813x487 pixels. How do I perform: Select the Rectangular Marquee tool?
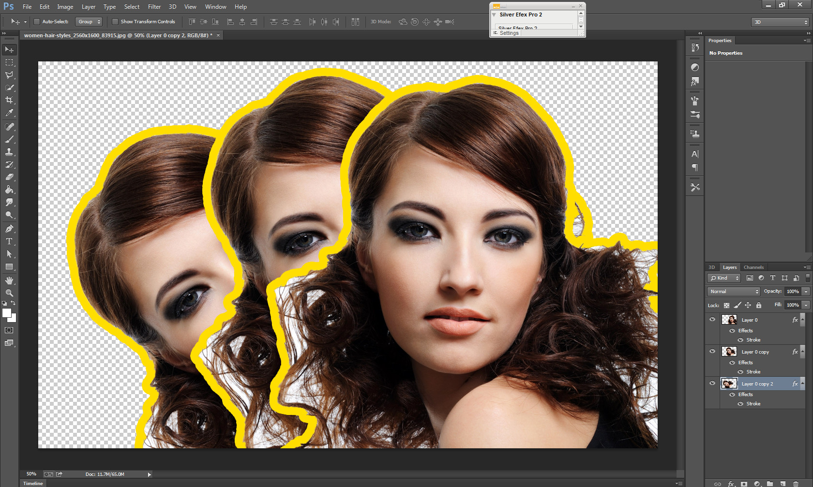click(9, 62)
